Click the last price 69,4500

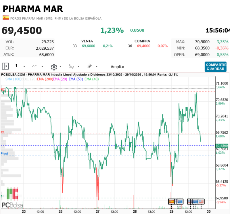click(x=22, y=30)
